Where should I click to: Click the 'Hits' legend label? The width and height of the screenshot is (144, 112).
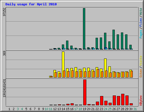pyautogui.click(x=141, y=11)
